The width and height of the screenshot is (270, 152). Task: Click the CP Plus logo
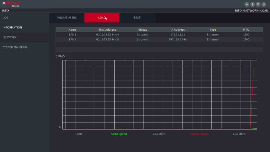11,4
